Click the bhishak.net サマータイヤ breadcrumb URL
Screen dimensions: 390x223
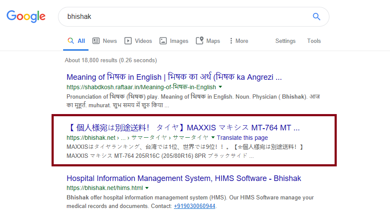[x=137, y=138]
